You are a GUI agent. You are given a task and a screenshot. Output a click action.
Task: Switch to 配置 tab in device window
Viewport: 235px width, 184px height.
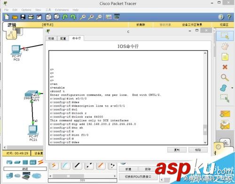pos(63,38)
